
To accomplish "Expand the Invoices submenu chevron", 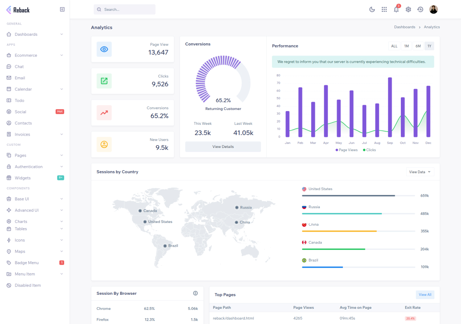I will point(62,134).
